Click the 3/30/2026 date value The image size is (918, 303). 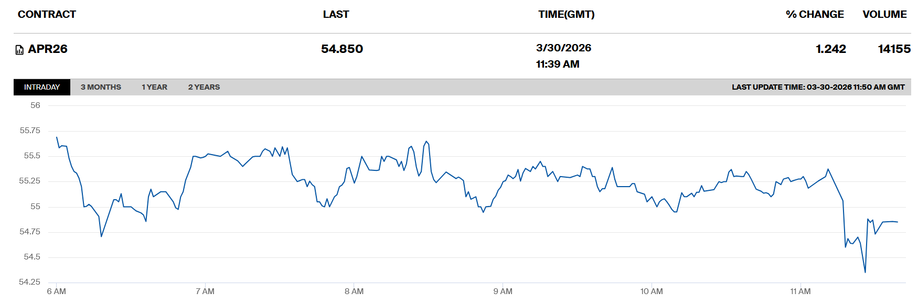(x=563, y=48)
